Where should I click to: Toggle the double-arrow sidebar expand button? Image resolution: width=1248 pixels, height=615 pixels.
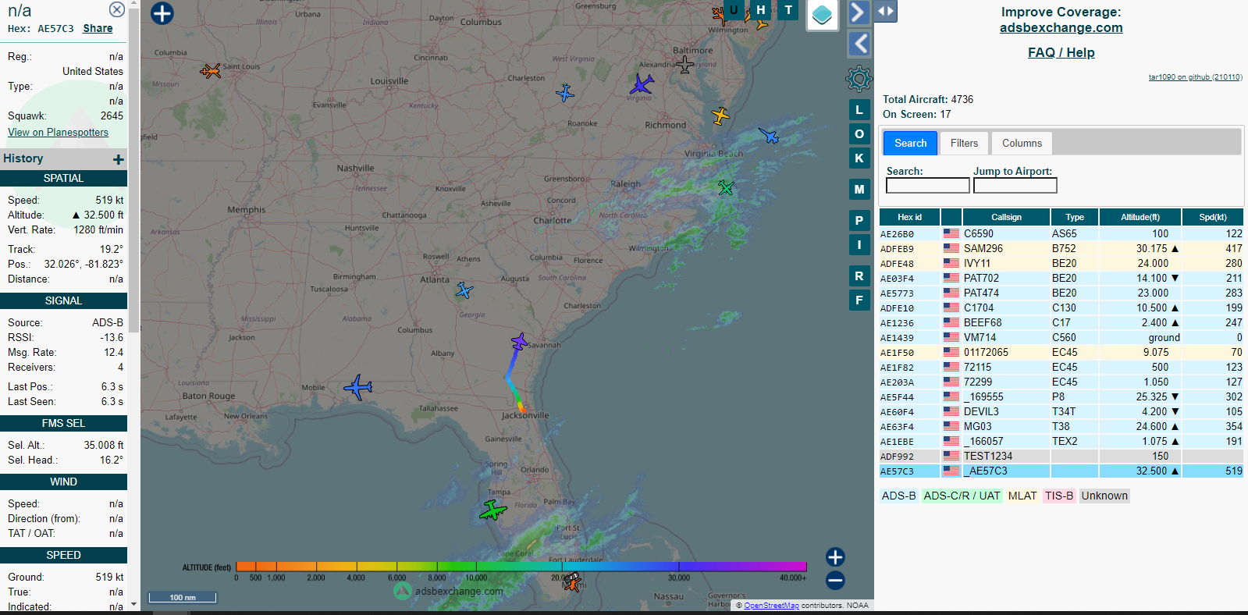pyautogui.click(x=885, y=11)
